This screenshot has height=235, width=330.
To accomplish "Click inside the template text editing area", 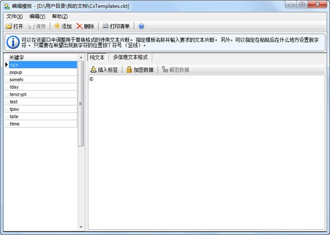I will tap(206, 152).
